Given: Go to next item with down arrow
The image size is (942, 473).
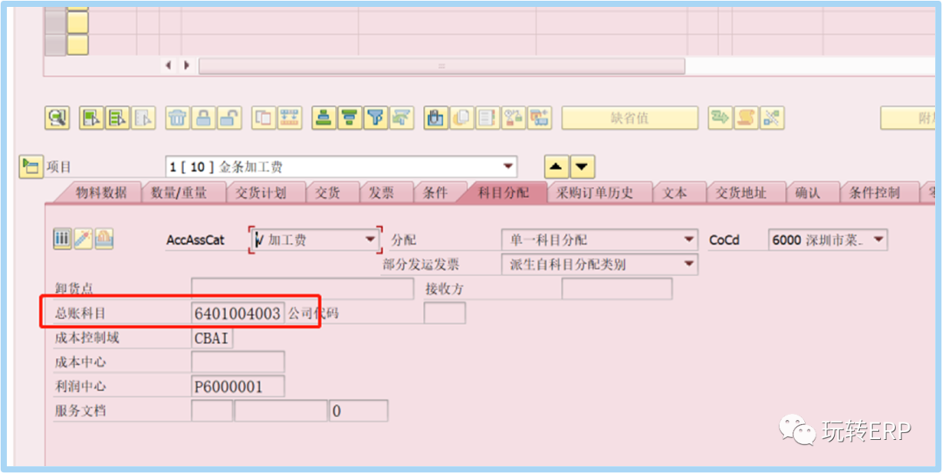Looking at the screenshot, I should [x=582, y=167].
